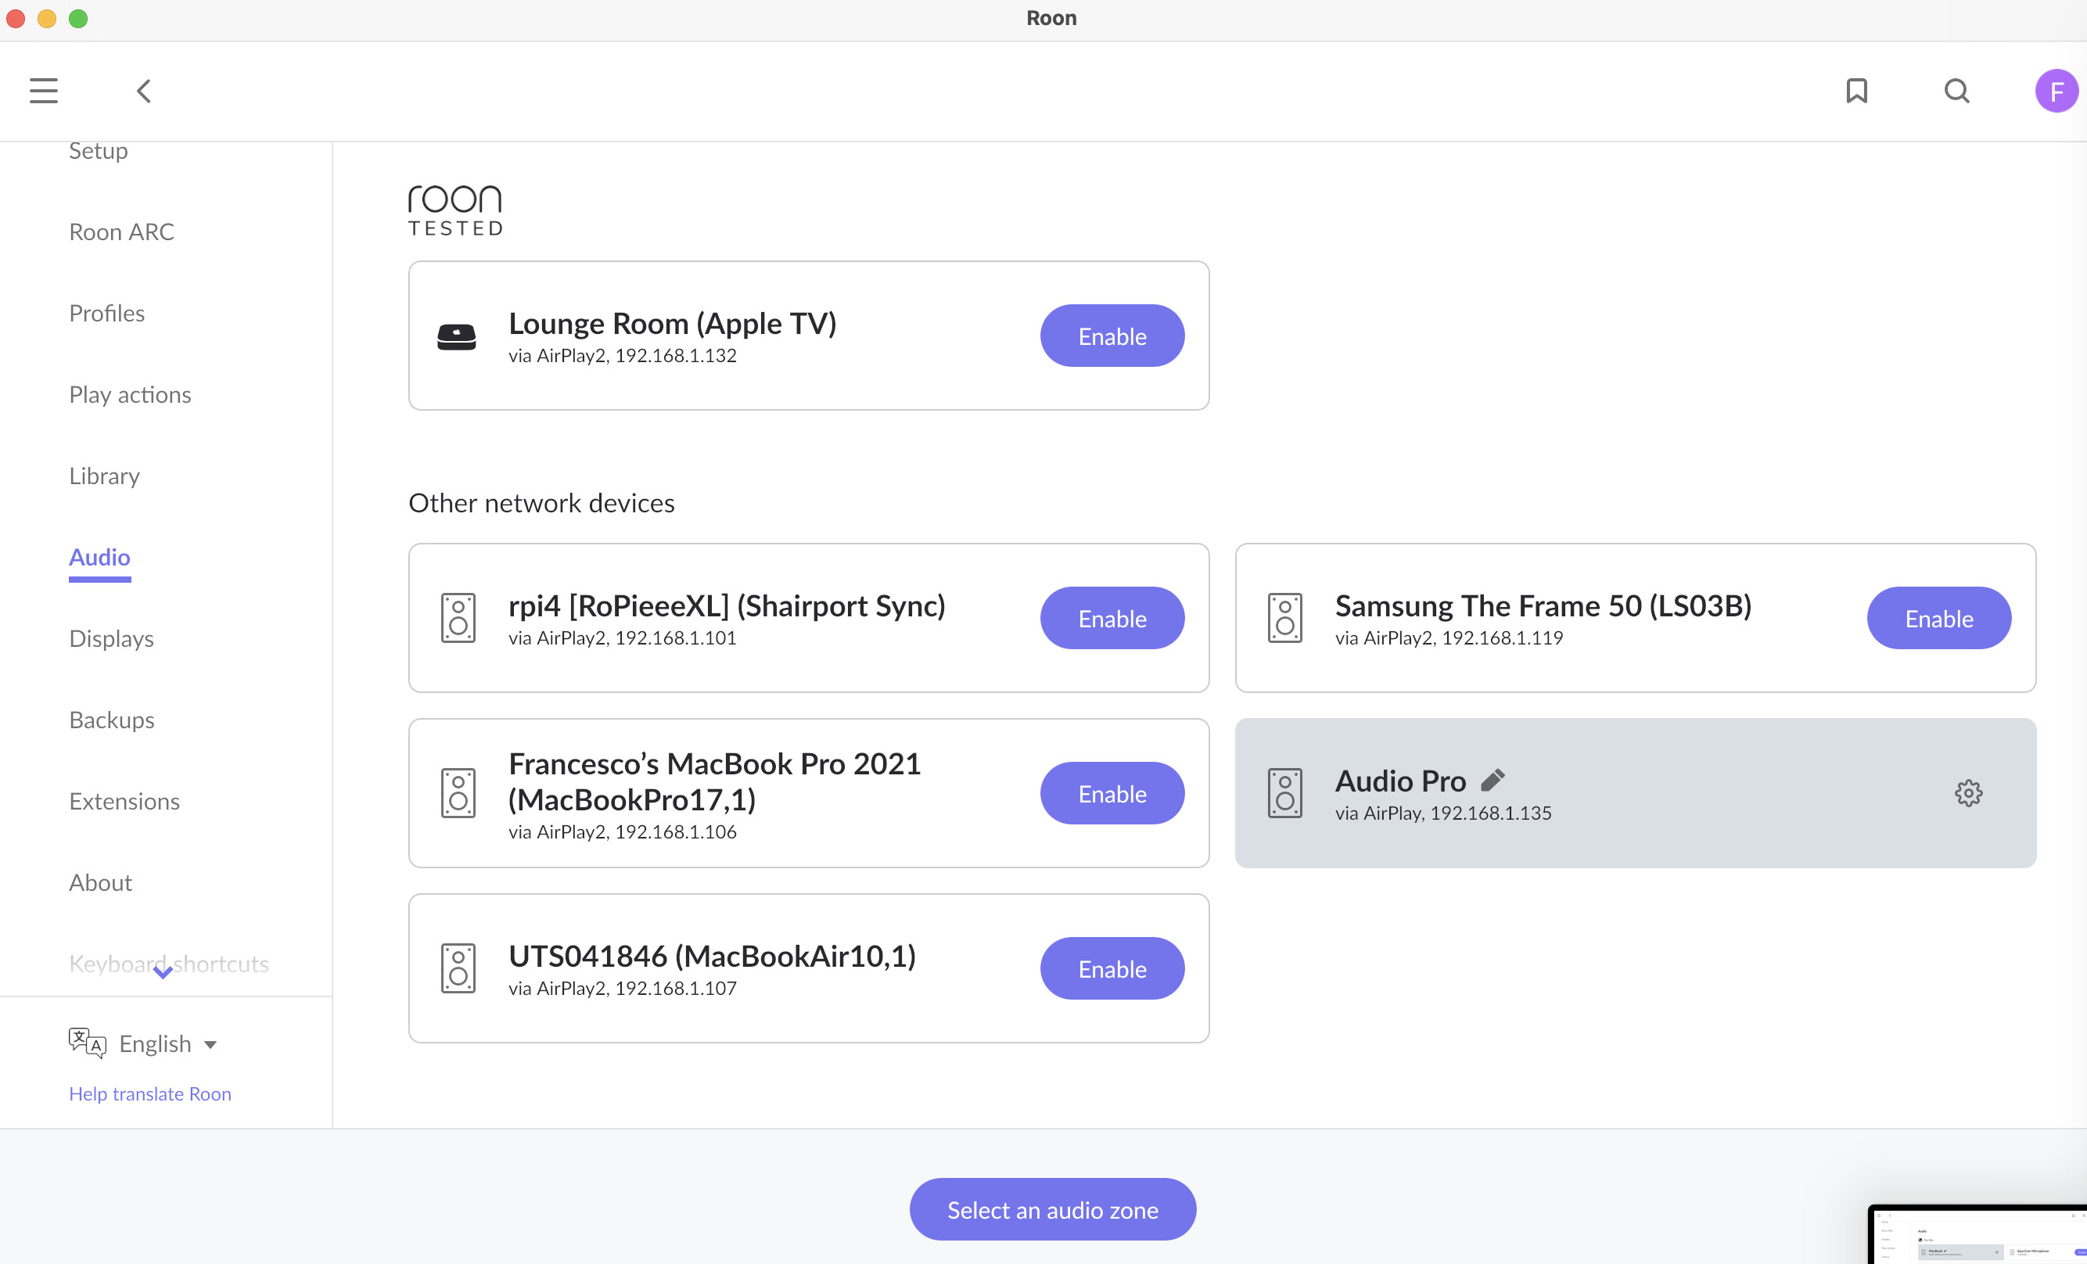Open the Library settings section
The width and height of the screenshot is (2087, 1264).
click(104, 476)
